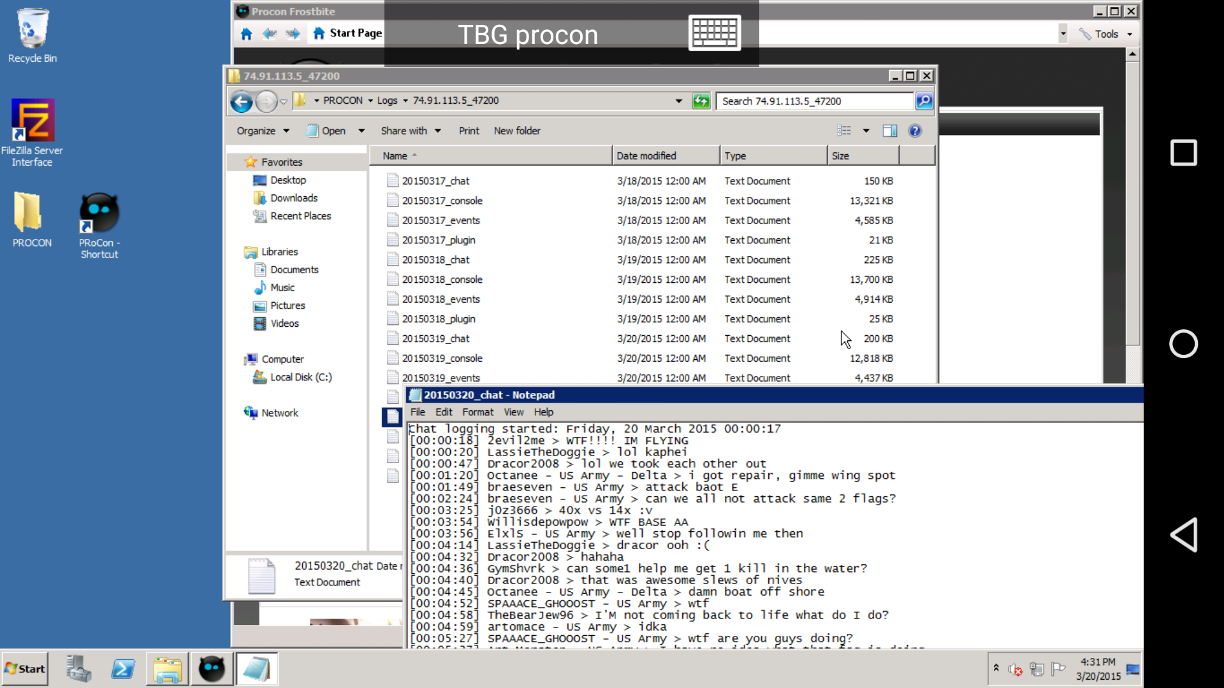Screen dimensions: 1224x688
Task: Open Explorer help question mark icon
Action: click(x=915, y=131)
